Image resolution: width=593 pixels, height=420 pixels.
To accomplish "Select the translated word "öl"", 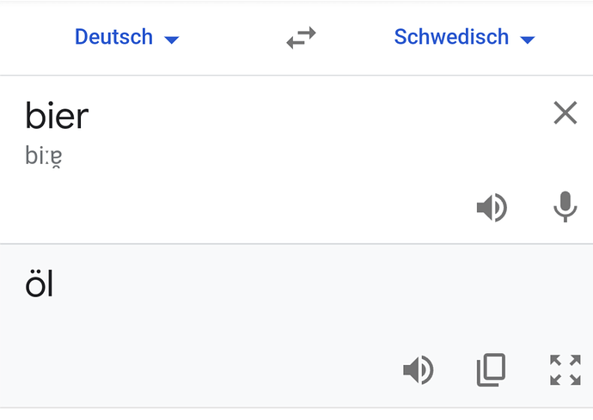I will click(40, 283).
